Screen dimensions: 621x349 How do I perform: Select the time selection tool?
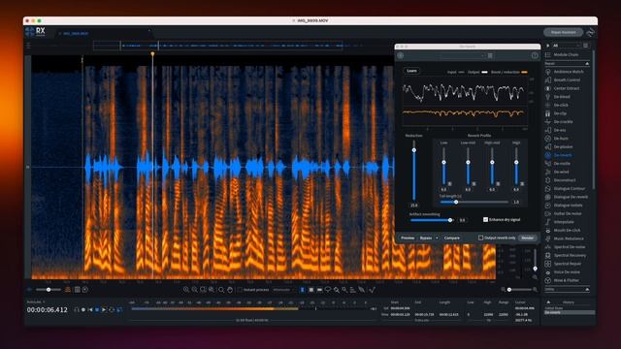coord(303,290)
